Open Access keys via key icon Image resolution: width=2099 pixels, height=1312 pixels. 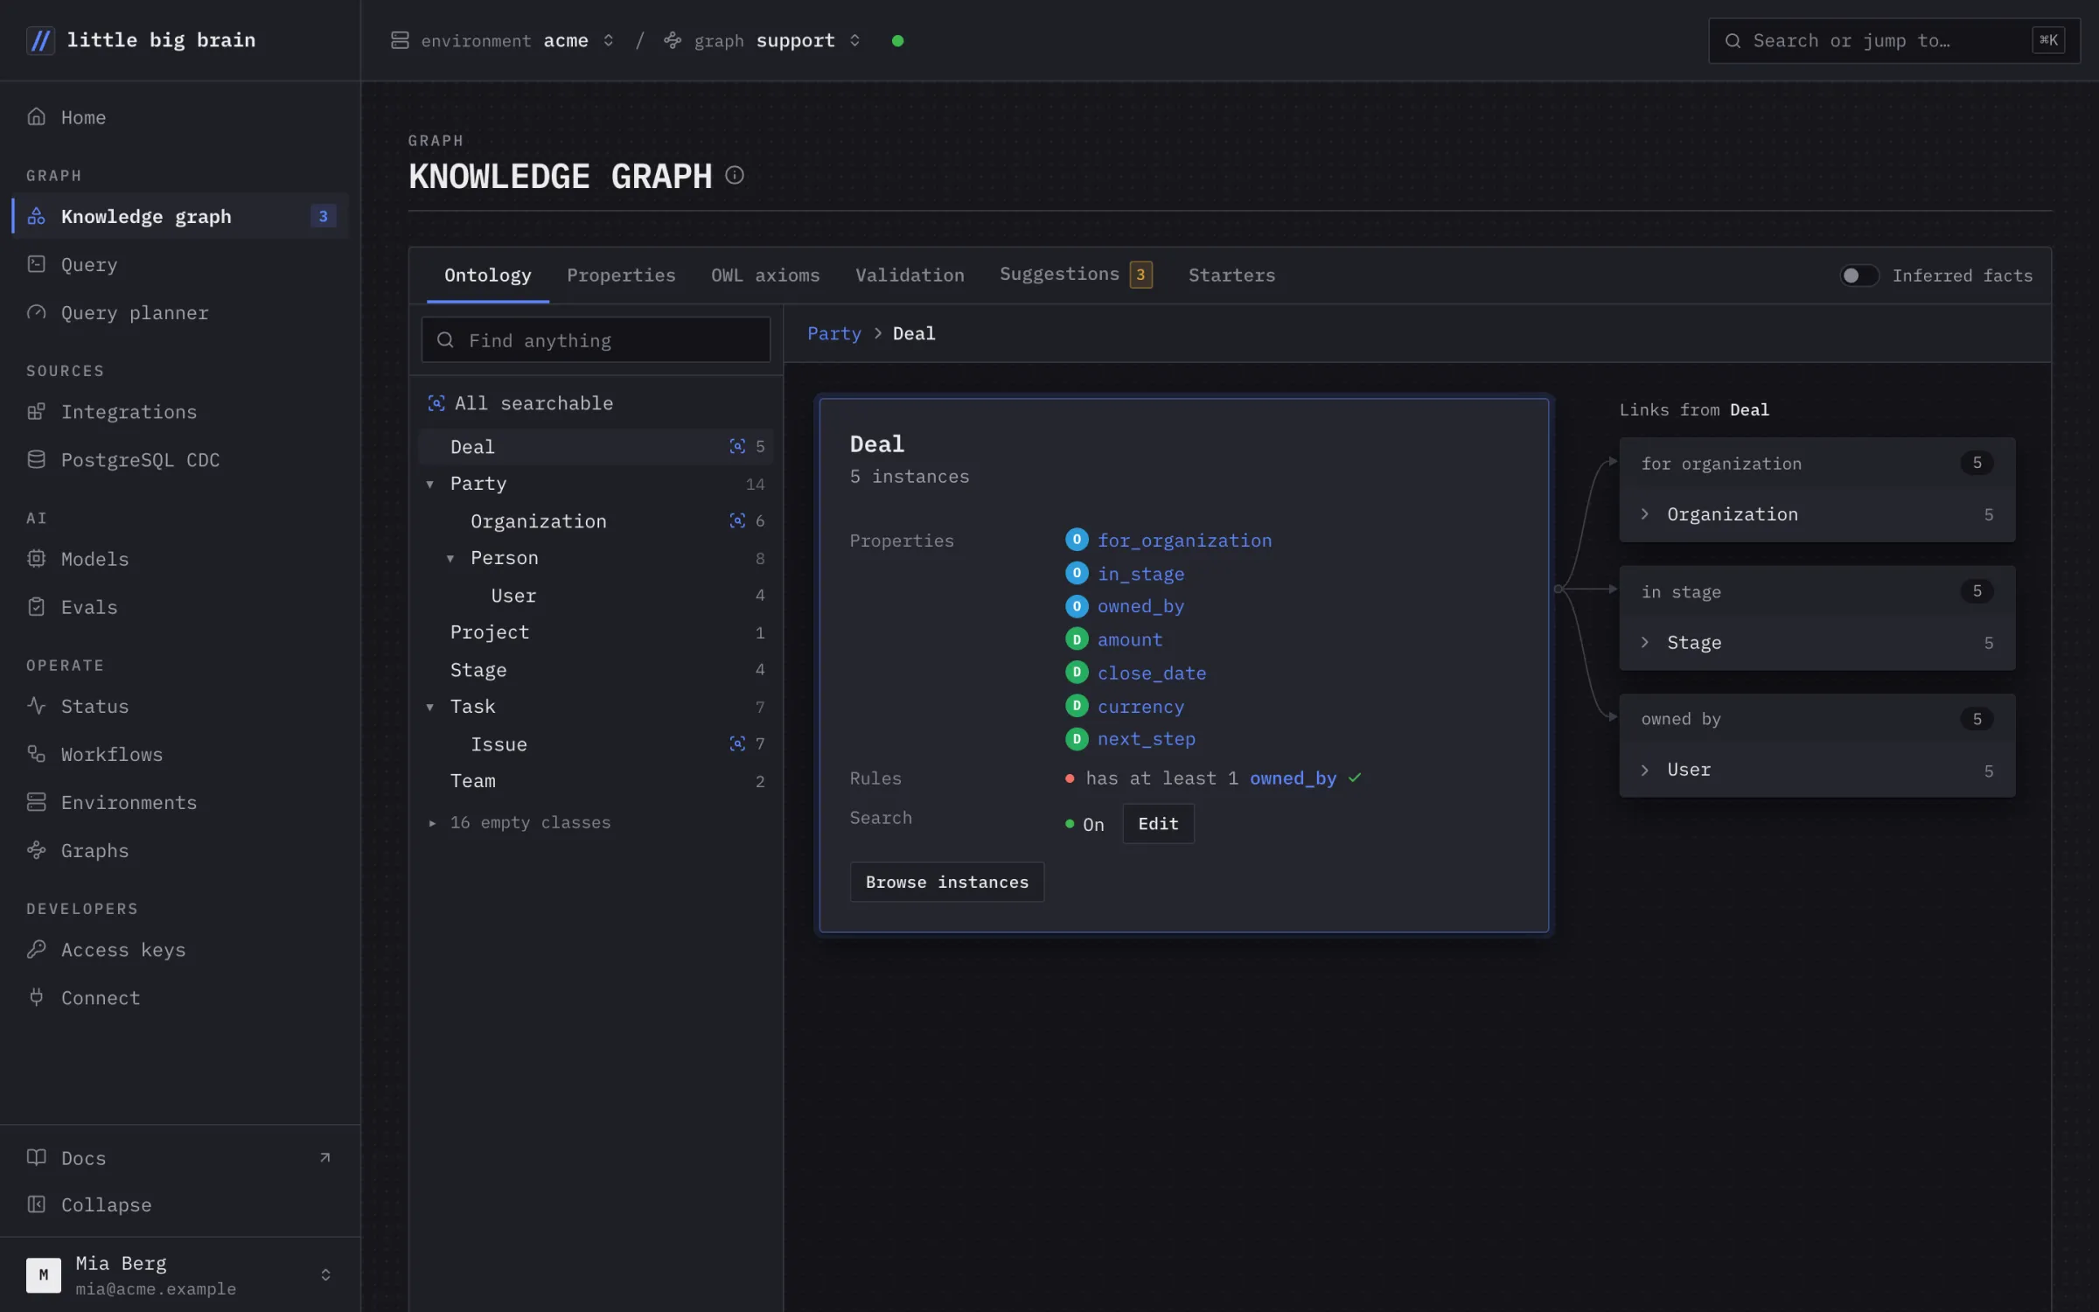coord(36,949)
